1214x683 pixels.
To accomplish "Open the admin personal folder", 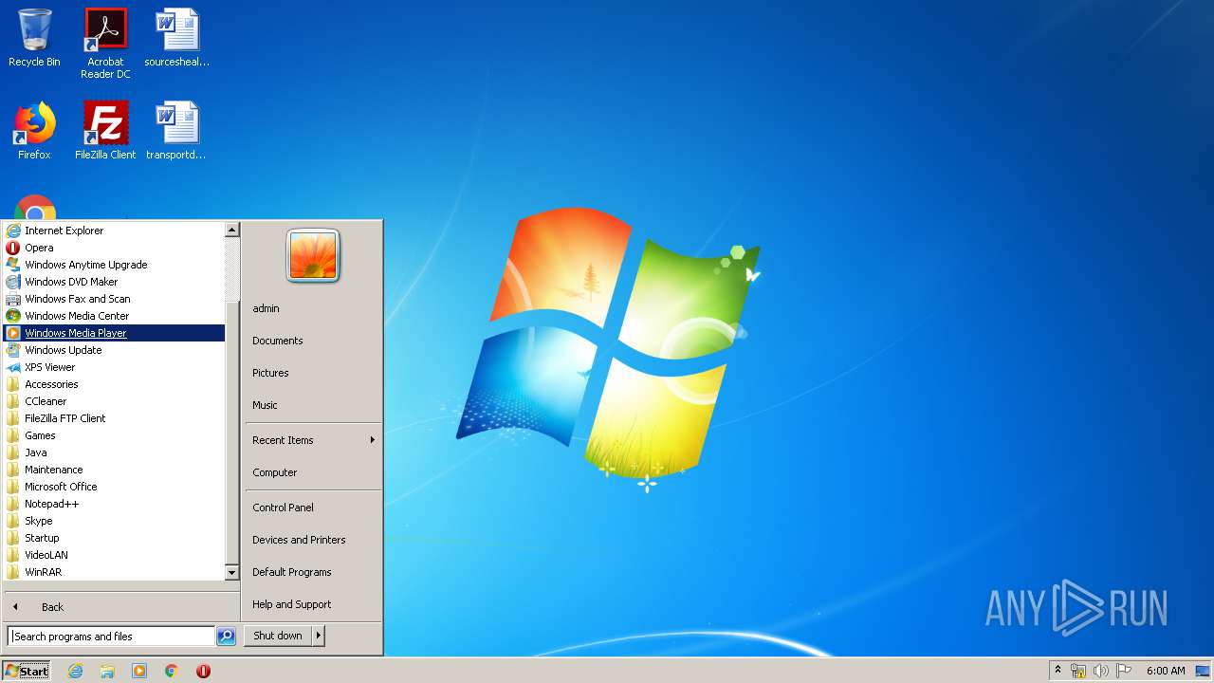I will tap(313, 308).
